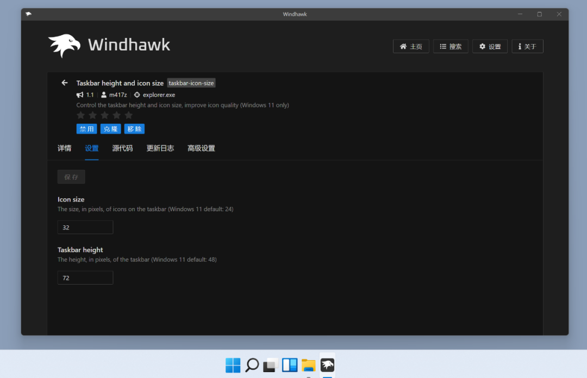The height and width of the screenshot is (378, 587).
Task: Click the taskbar-icon-size mod ID tag
Action: (191, 83)
